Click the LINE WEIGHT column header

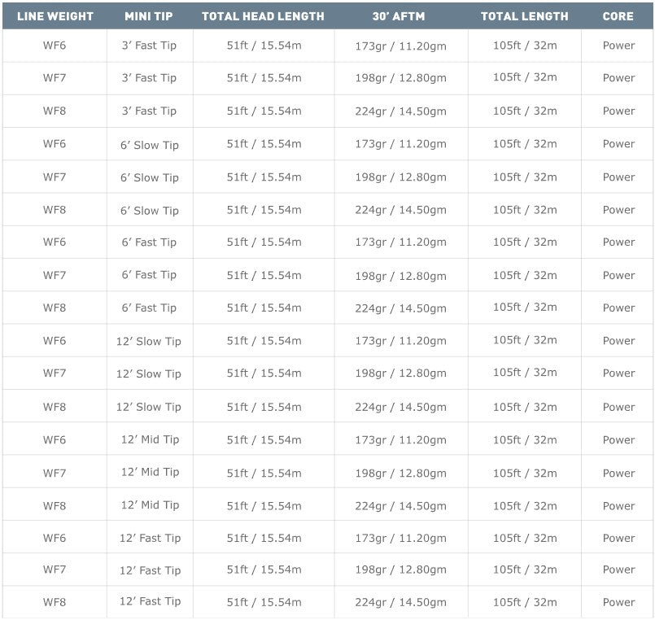click(x=55, y=16)
